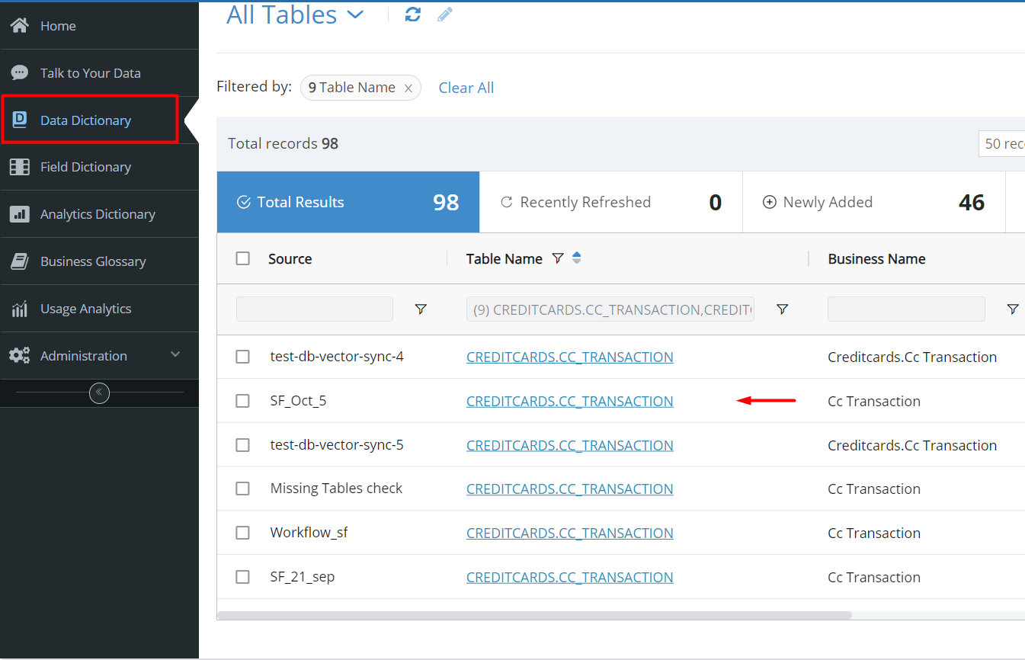Switch to the Recently Refreshed tab

click(610, 202)
